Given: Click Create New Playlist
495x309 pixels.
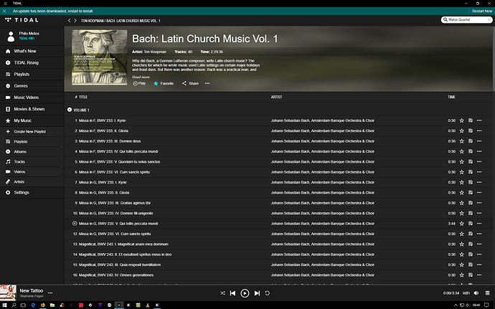Looking at the screenshot, I should (x=29, y=132).
